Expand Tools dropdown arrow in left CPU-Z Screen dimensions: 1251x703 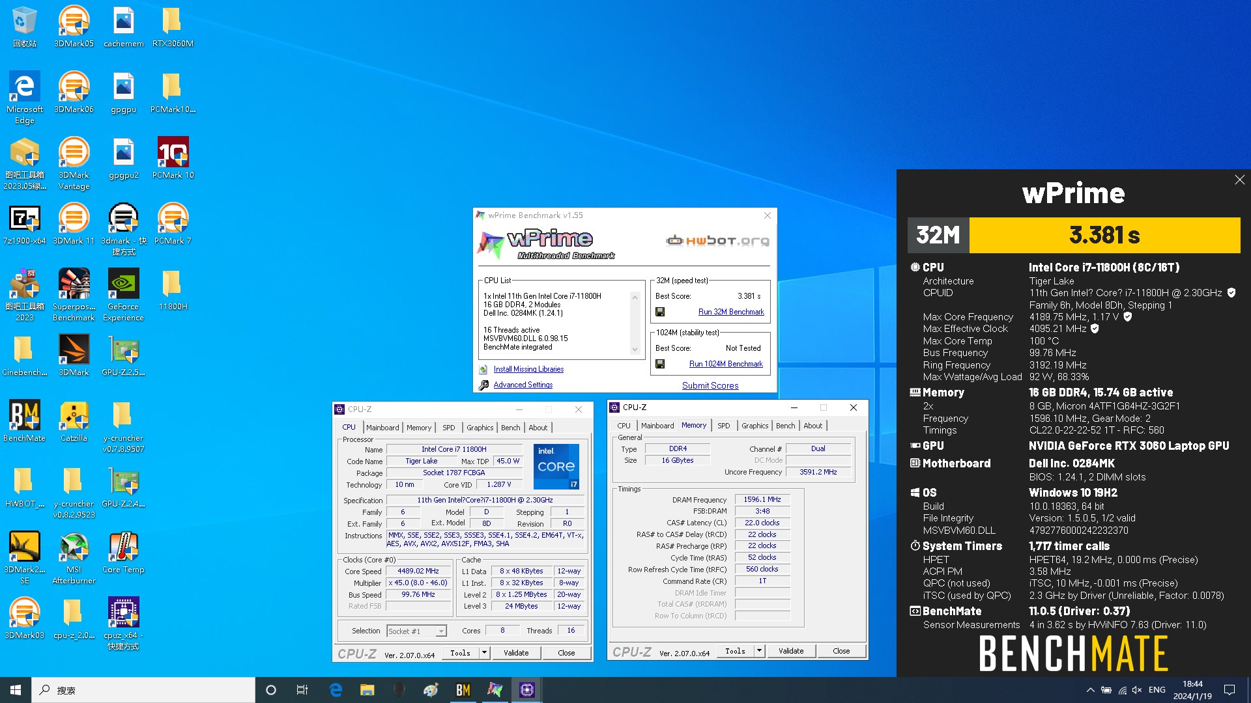[x=484, y=653]
